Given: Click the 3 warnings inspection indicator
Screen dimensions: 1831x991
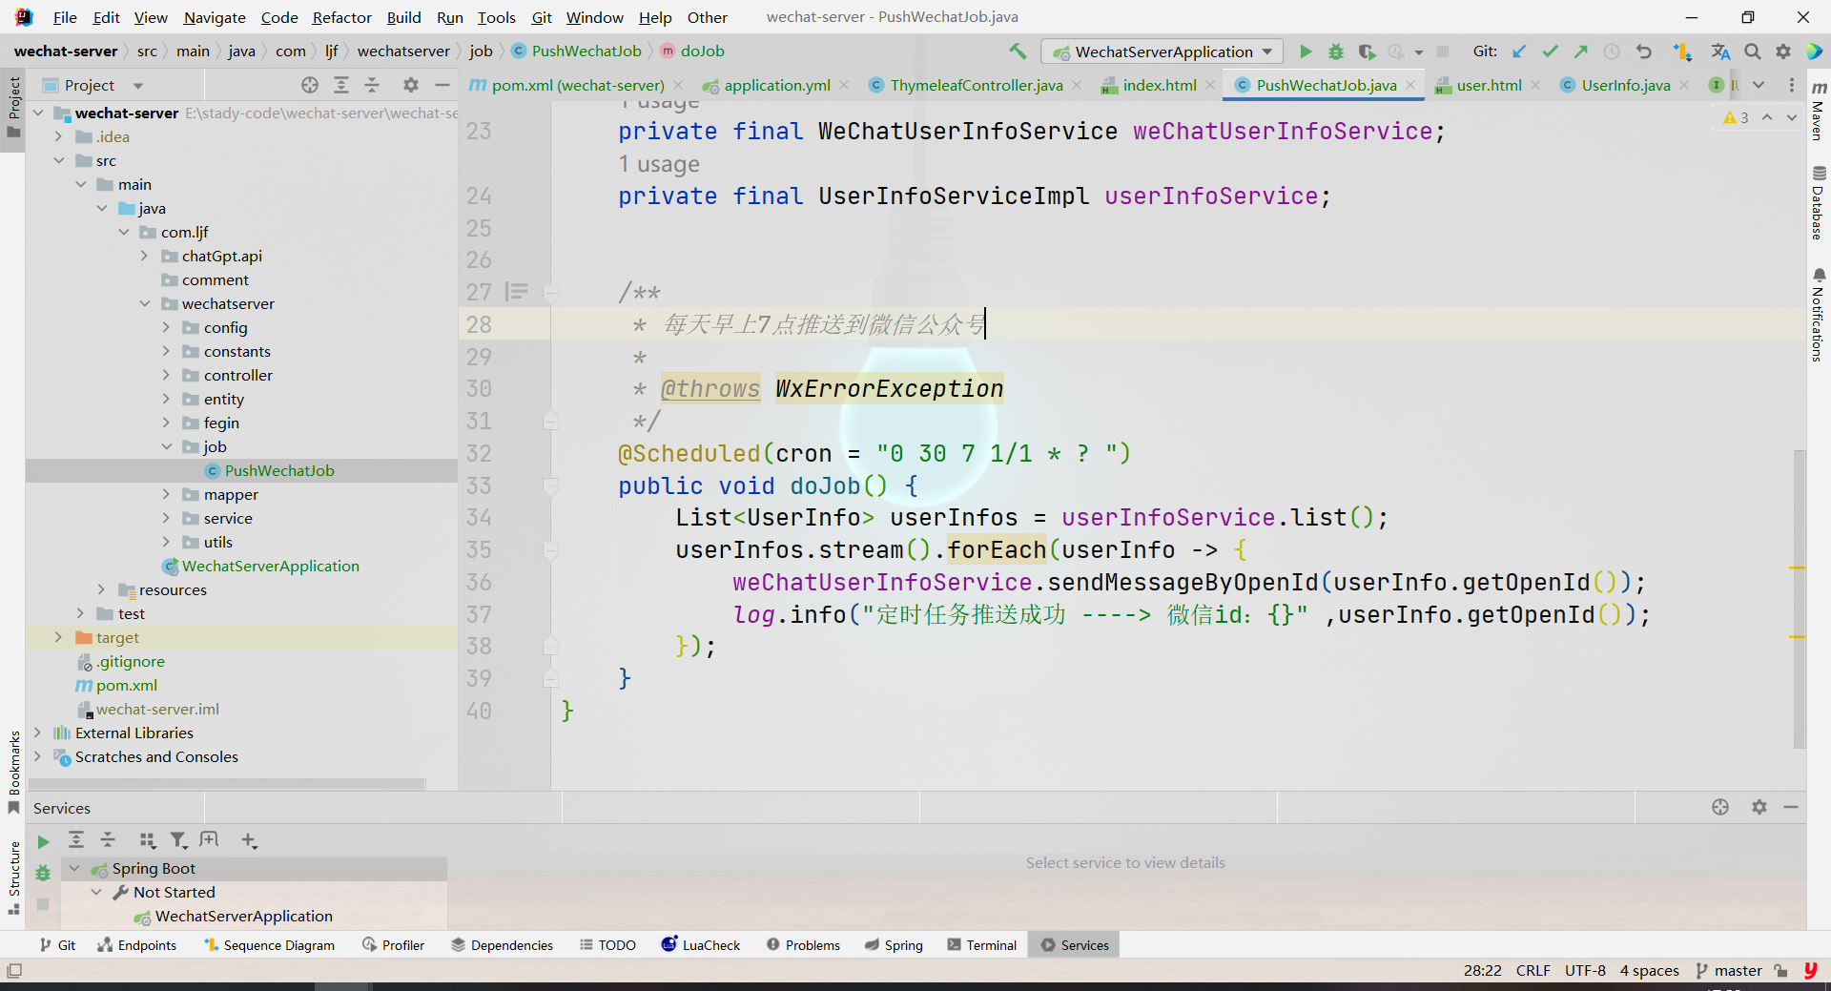Looking at the screenshot, I should click(x=1737, y=117).
